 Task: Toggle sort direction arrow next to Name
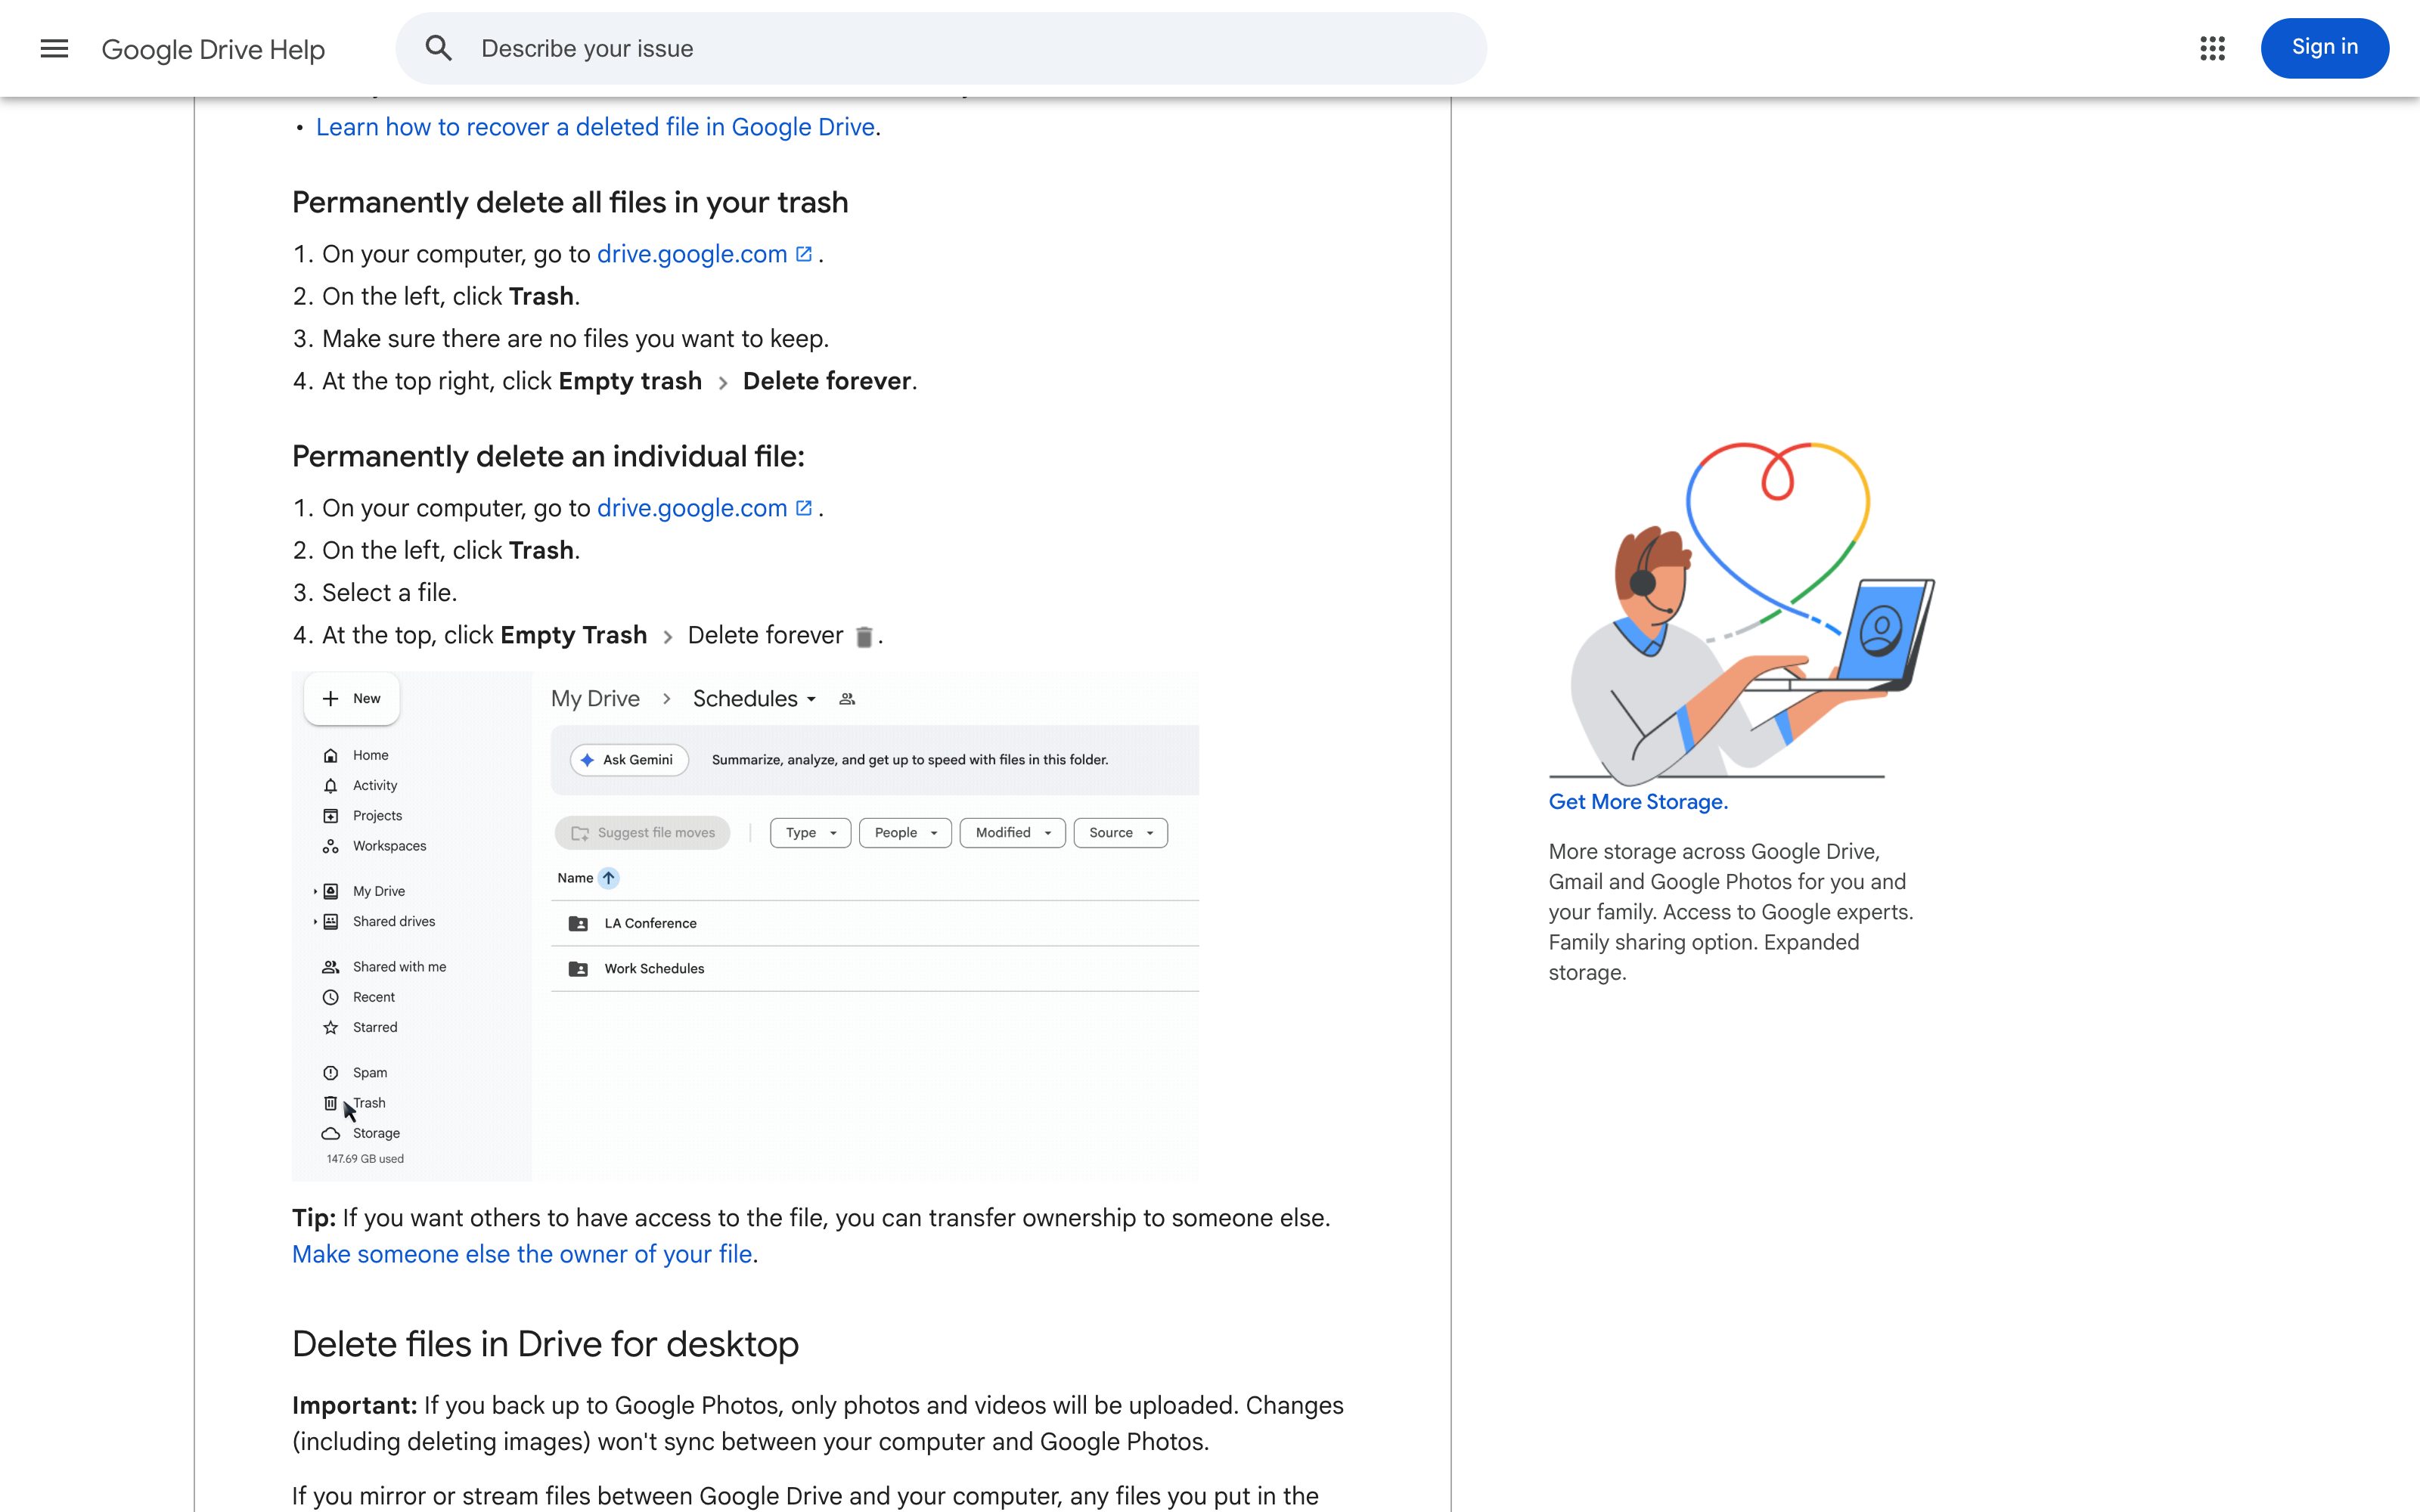click(608, 878)
